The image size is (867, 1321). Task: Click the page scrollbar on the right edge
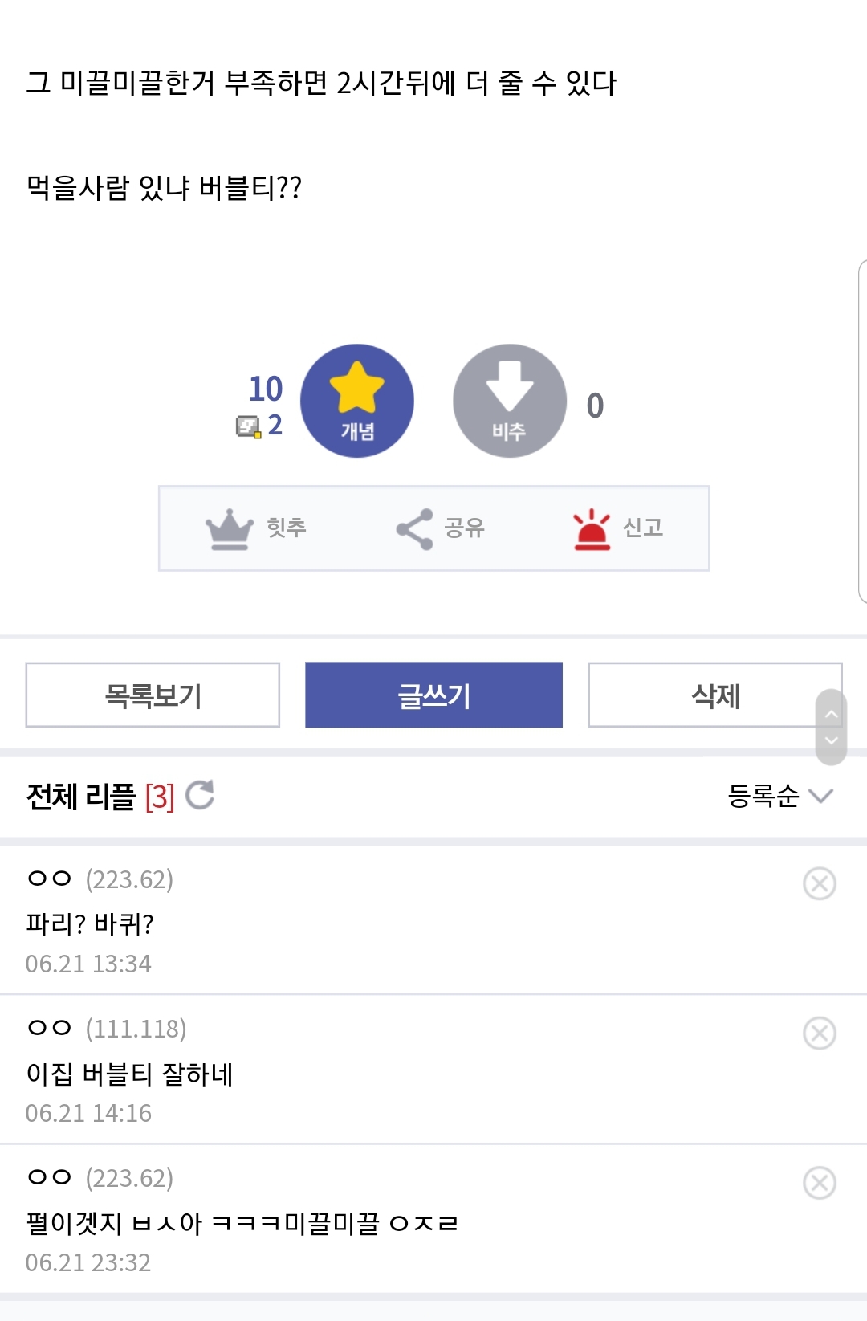coord(862,431)
